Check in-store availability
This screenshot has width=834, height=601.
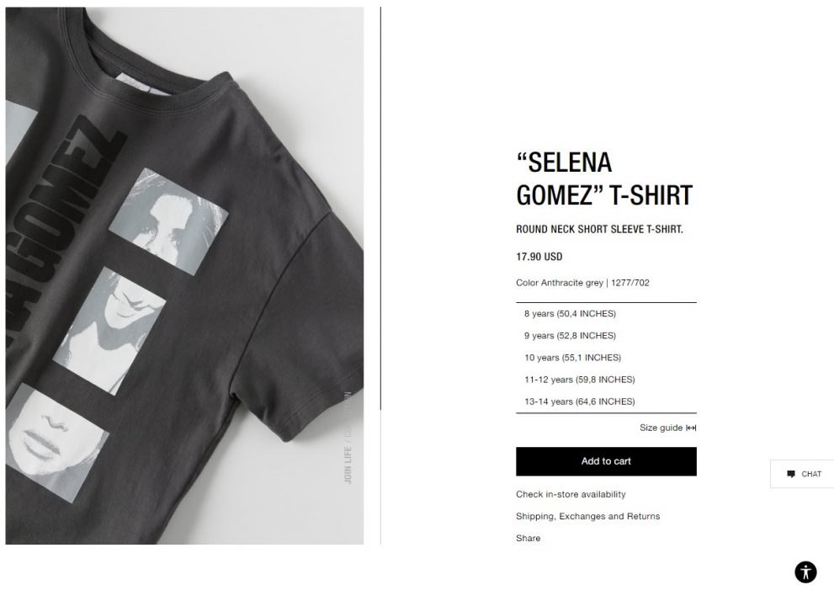click(571, 494)
